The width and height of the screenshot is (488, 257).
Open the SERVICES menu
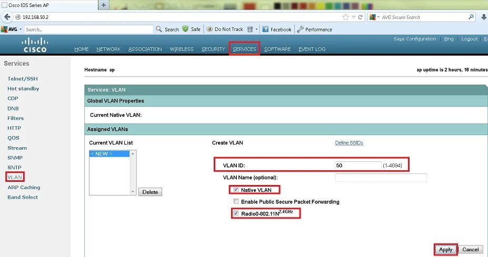pos(244,49)
